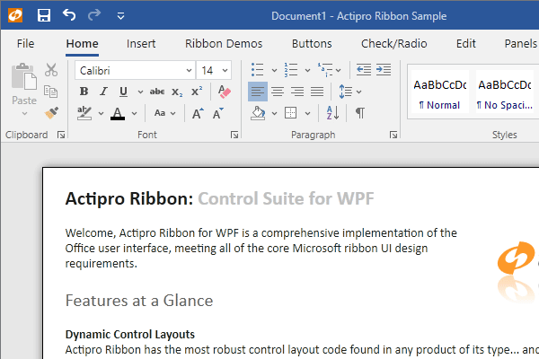Image resolution: width=539 pixels, height=359 pixels.
Task: Expand shading color dropdown arrow
Action: click(274, 113)
